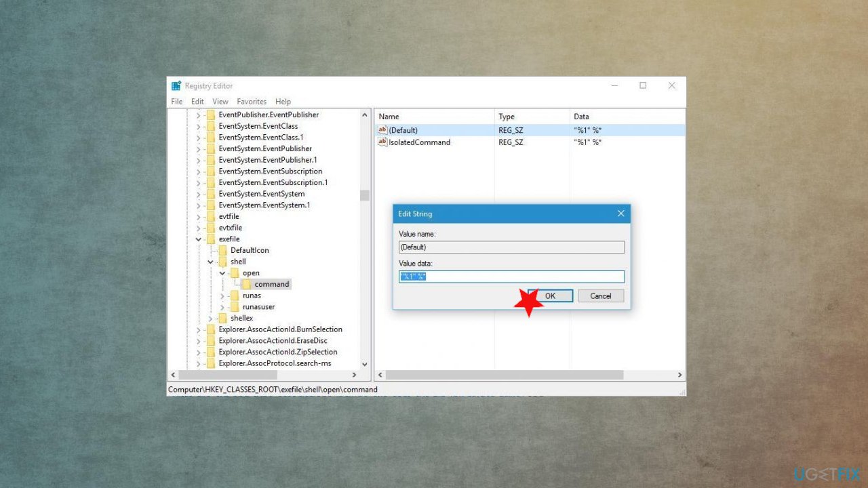Click the Value data input field
This screenshot has height=488, width=868.
[511, 277]
